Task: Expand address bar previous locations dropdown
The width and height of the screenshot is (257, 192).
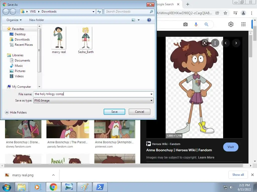Action: click(93, 11)
